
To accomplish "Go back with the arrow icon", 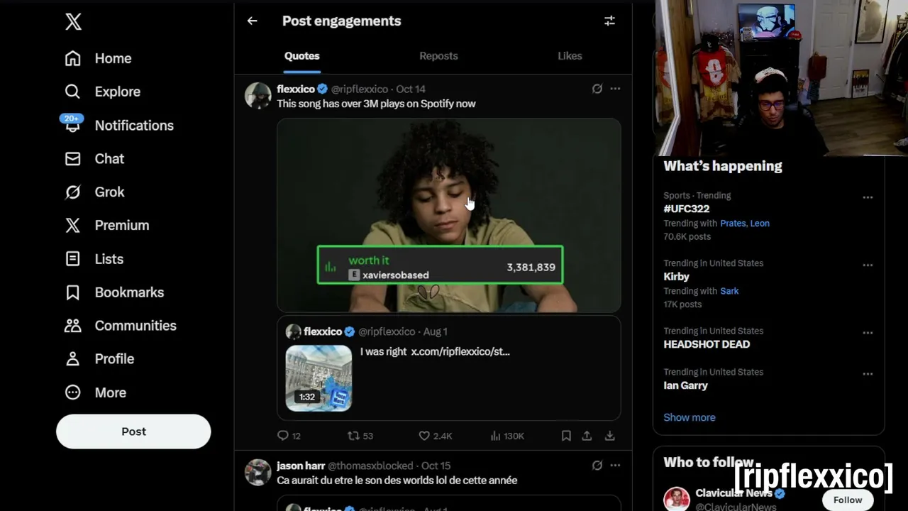I will 252,21.
